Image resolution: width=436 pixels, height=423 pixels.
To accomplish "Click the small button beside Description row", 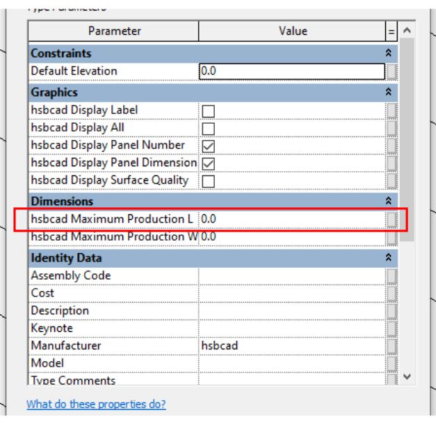I will pos(392,311).
